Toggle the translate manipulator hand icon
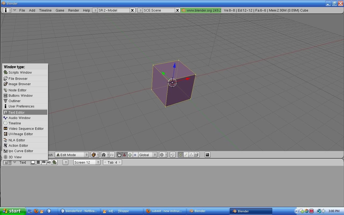 (x=119, y=155)
